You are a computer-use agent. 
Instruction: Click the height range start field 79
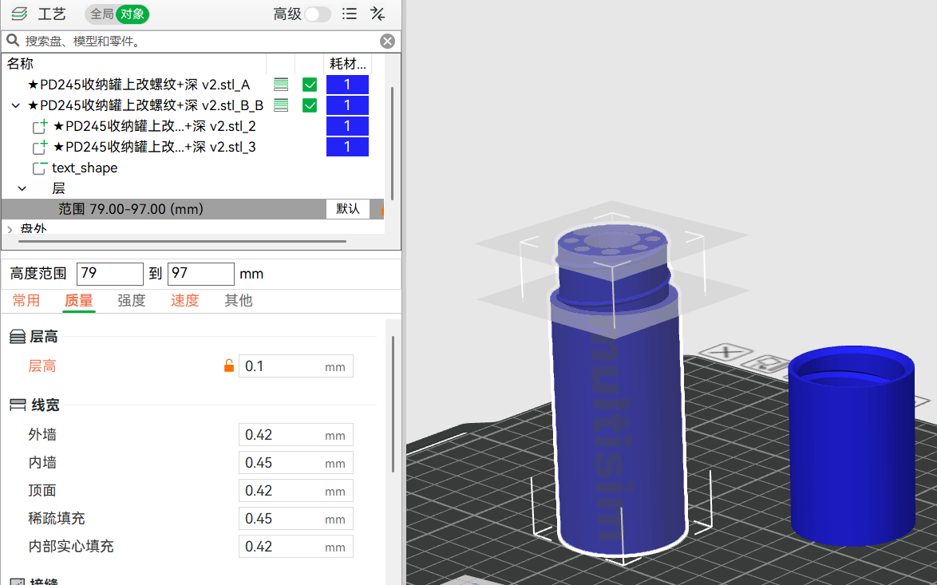tap(110, 274)
